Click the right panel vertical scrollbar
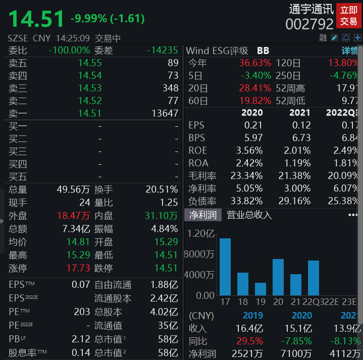Image resolution: width=363 pixels, height=360 pixels. click(360, 185)
